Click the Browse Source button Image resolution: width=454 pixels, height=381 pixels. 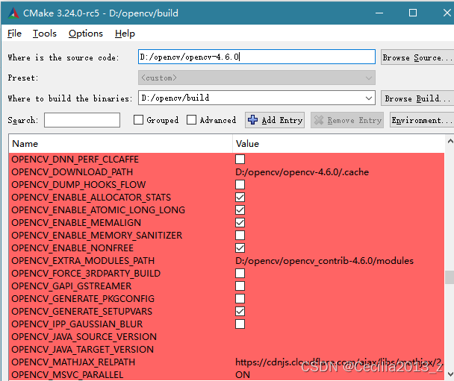tap(417, 57)
